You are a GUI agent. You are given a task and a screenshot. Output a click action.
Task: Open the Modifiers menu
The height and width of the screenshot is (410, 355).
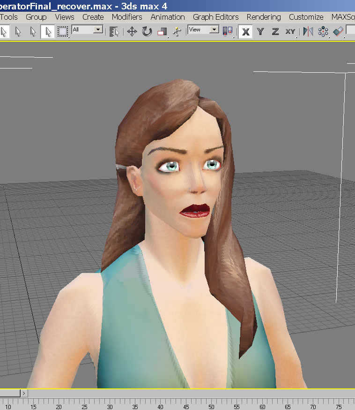pos(127,17)
